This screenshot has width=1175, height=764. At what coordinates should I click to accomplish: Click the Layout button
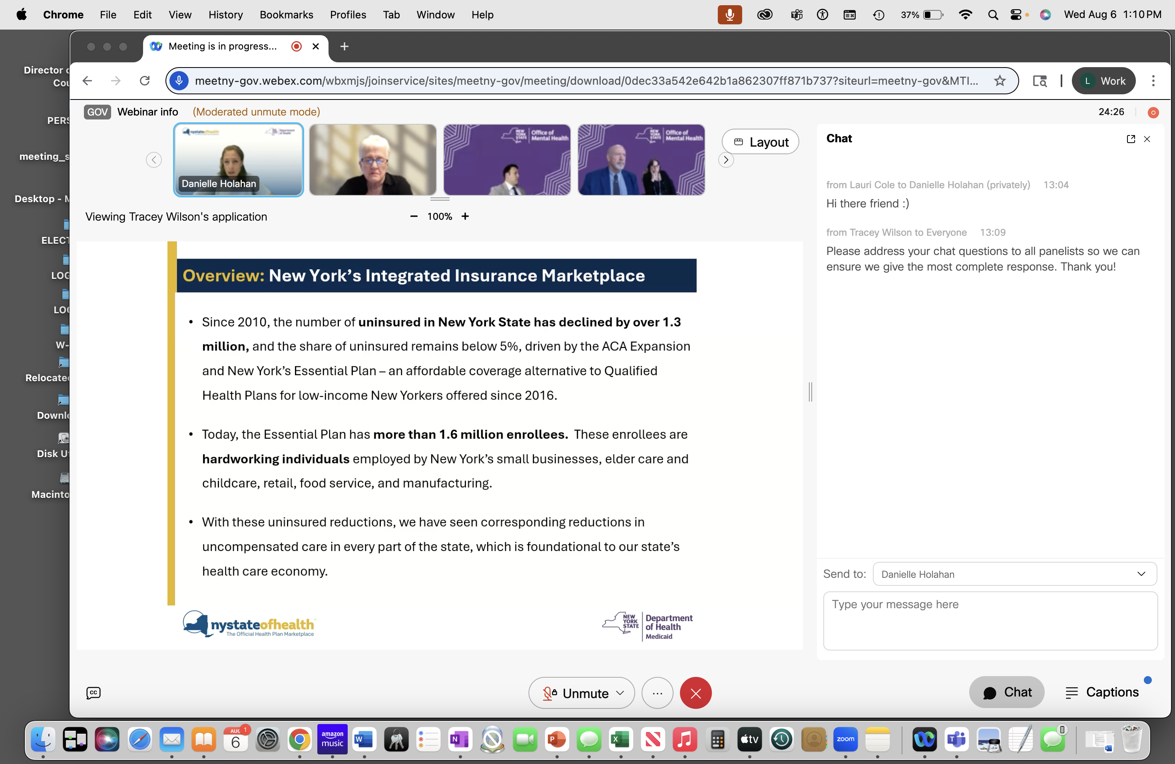760,142
